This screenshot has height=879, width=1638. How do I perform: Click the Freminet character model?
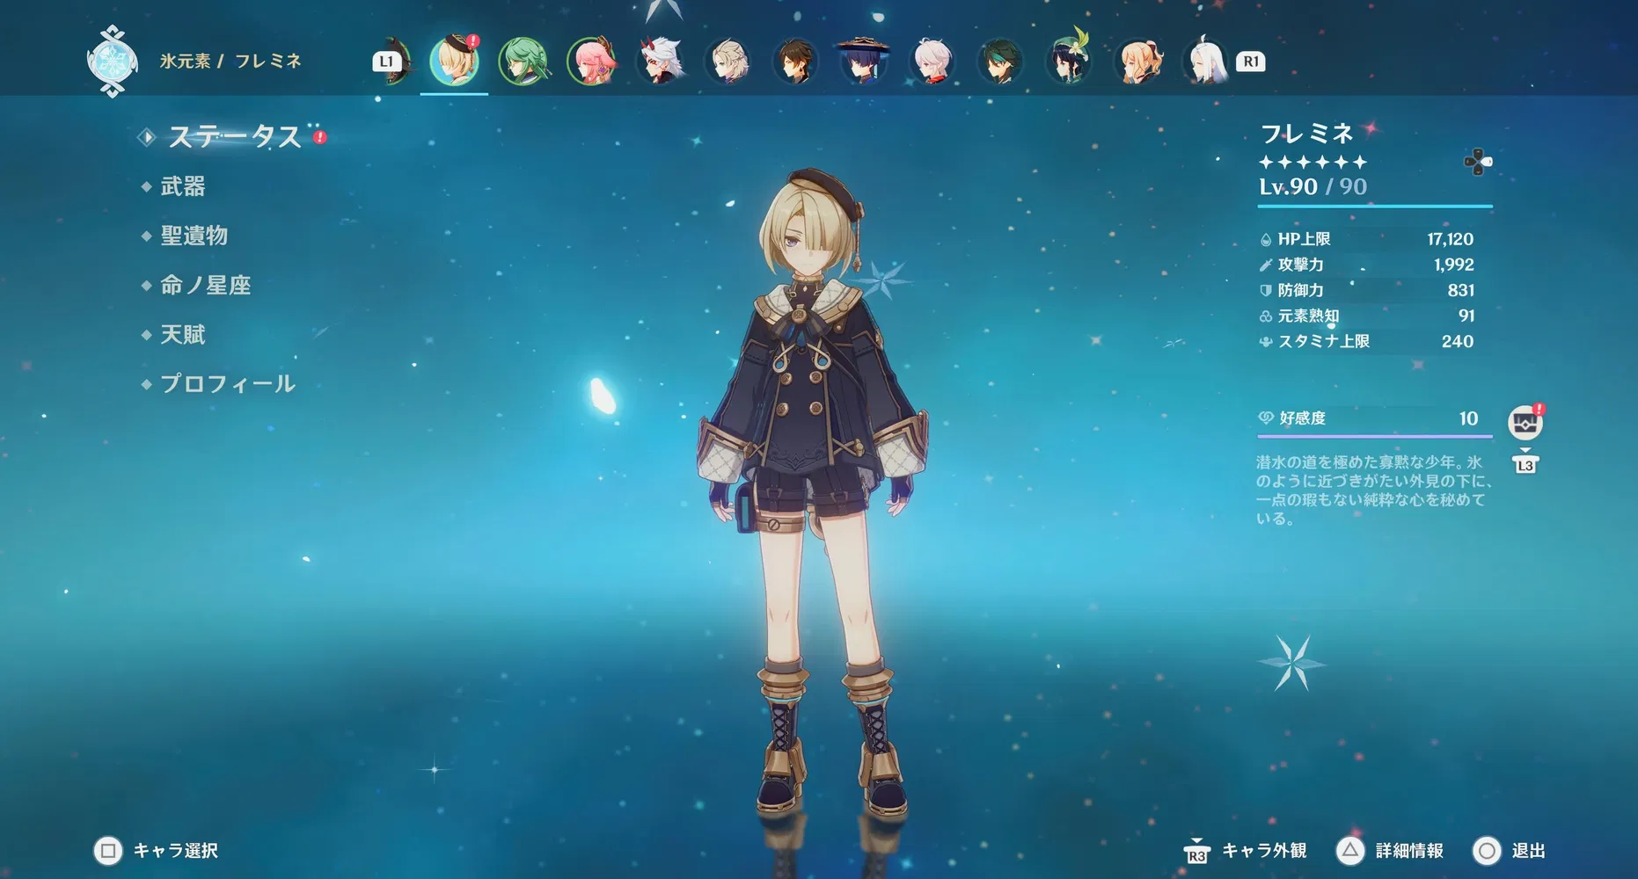[813, 492]
